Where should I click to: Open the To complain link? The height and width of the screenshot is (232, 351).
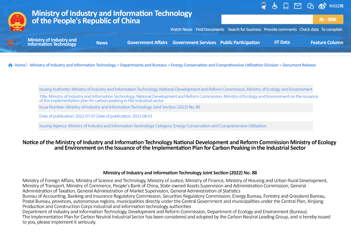(332, 29)
